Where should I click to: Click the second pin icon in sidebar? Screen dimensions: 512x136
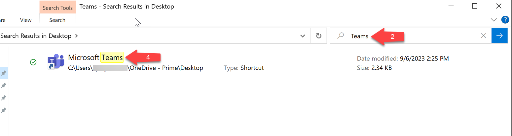click(x=4, y=85)
